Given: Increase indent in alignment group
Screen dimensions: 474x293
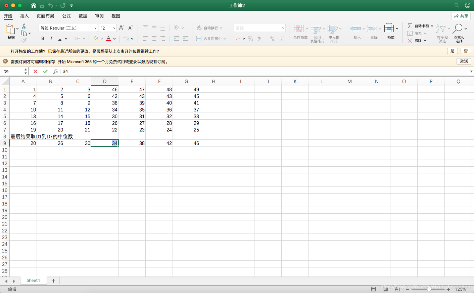Looking at the screenshot, I should [185, 39].
